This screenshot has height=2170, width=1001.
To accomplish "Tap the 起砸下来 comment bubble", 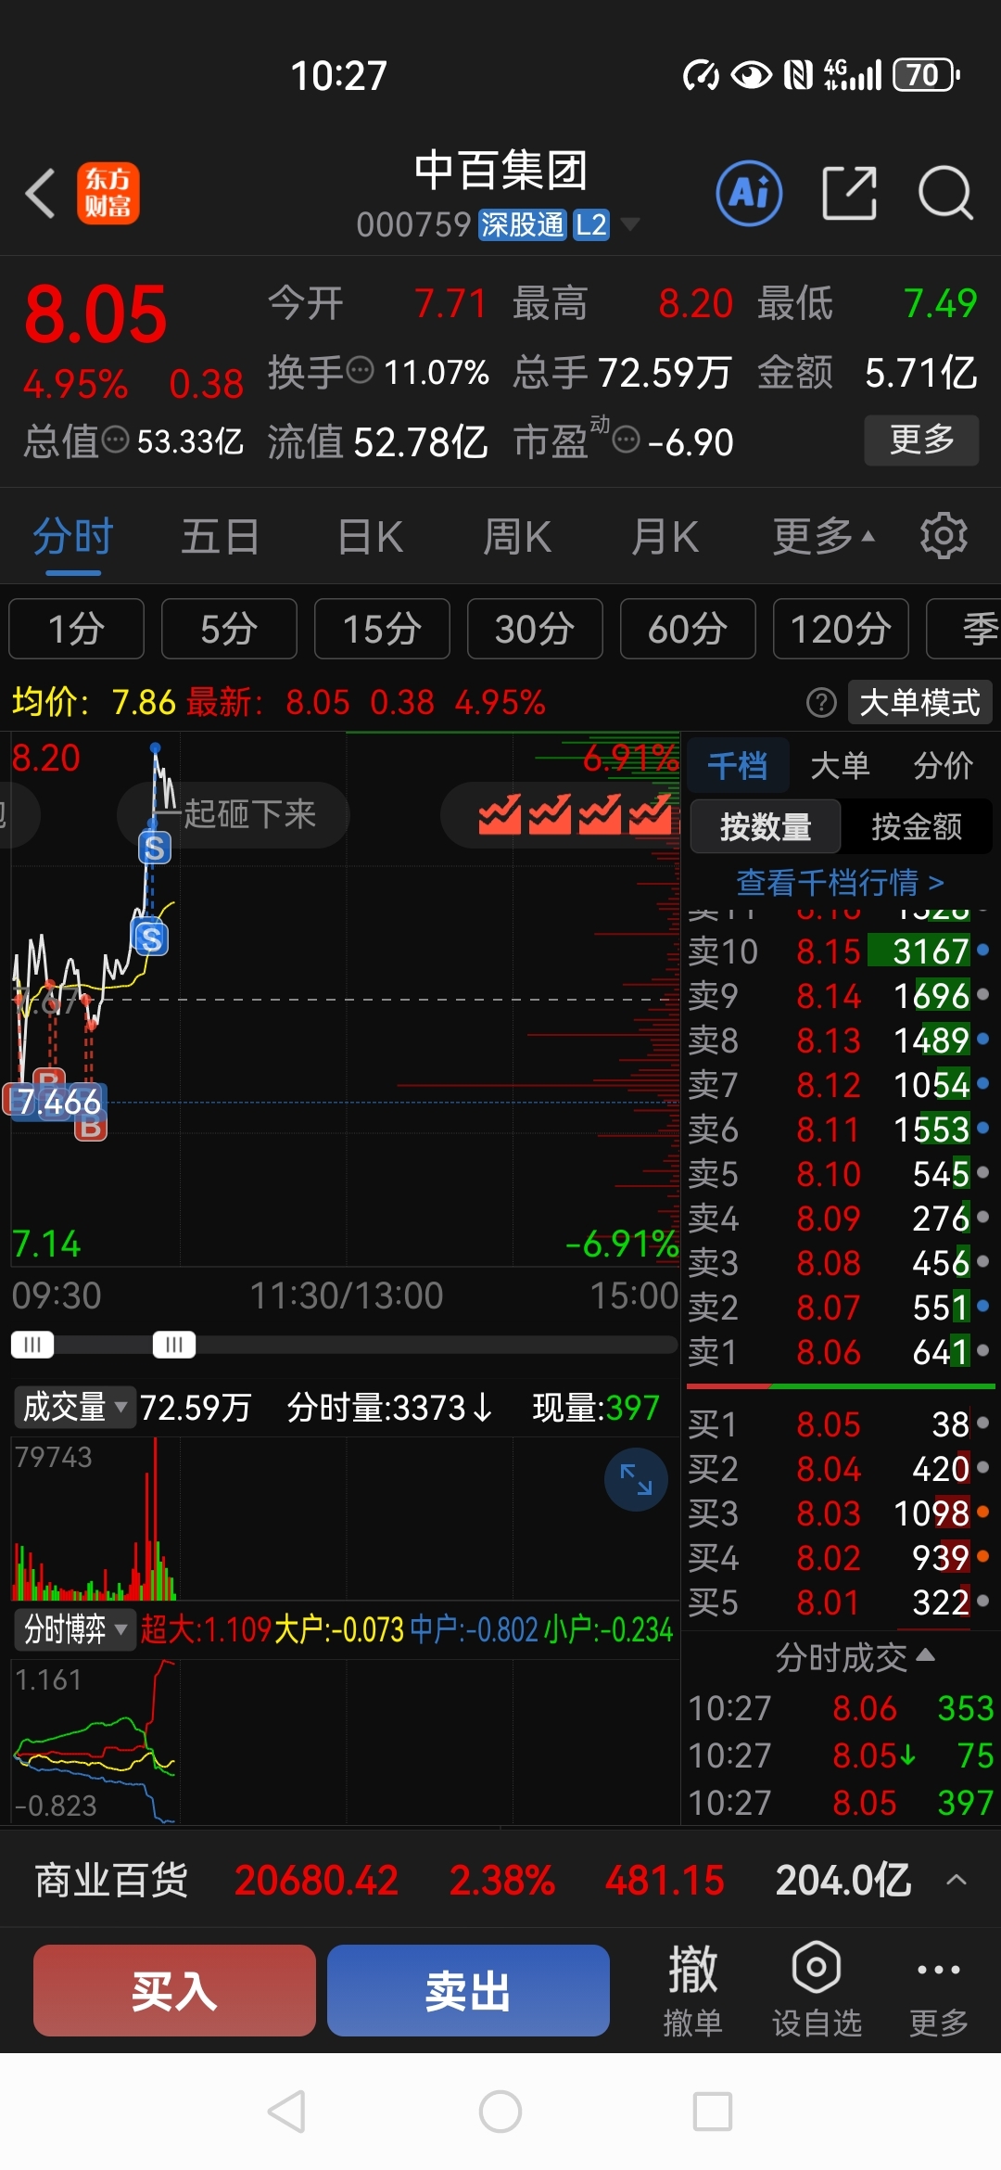I will tap(234, 815).
